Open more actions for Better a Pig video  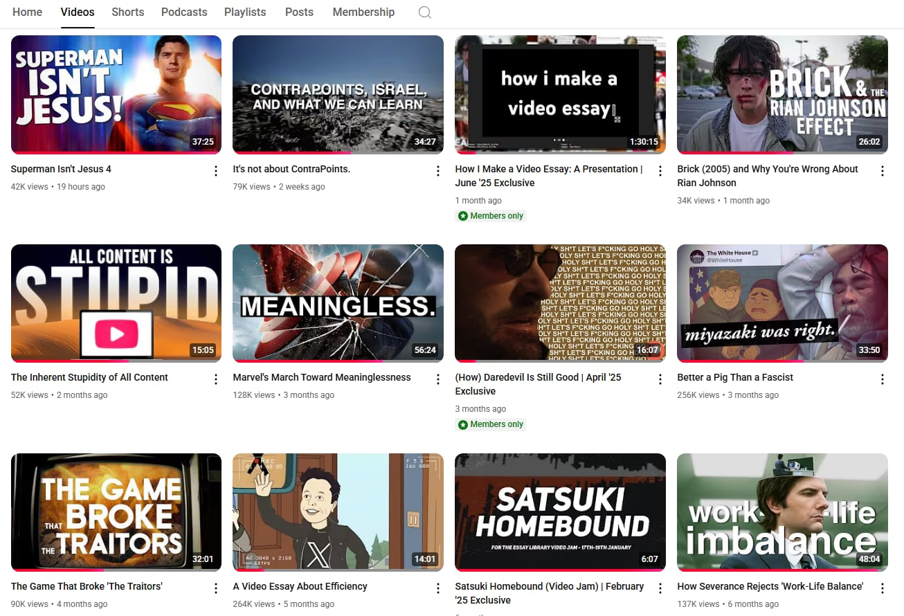(882, 379)
